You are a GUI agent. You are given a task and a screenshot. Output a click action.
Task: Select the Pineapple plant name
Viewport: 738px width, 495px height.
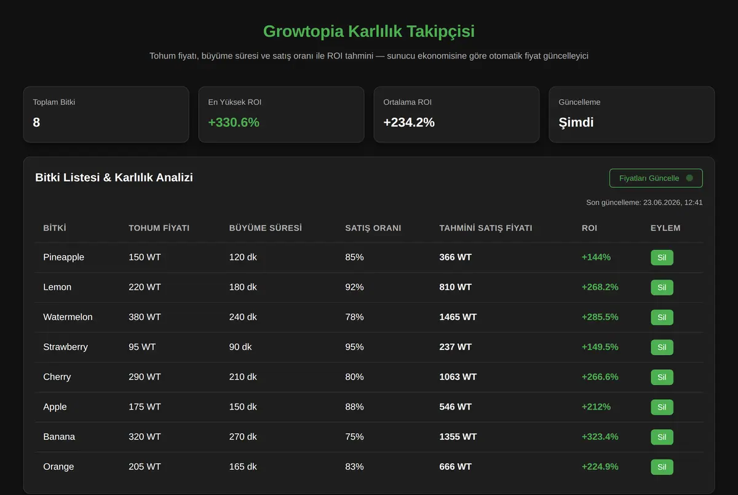pos(63,257)
